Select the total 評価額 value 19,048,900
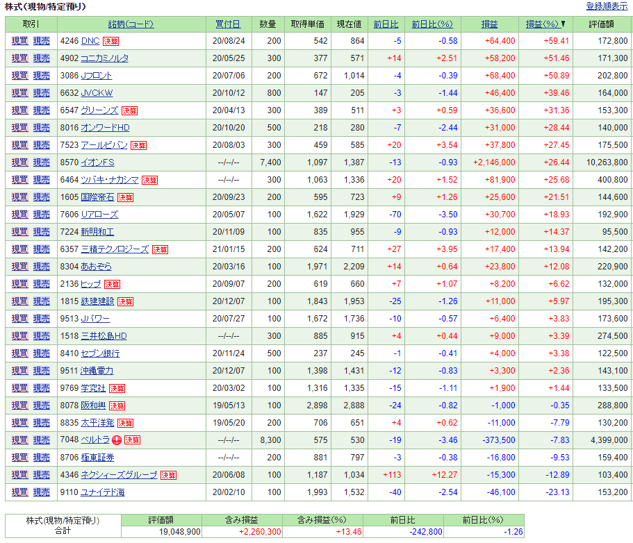Viewport: 633px width, 543px height. point(180,532)
